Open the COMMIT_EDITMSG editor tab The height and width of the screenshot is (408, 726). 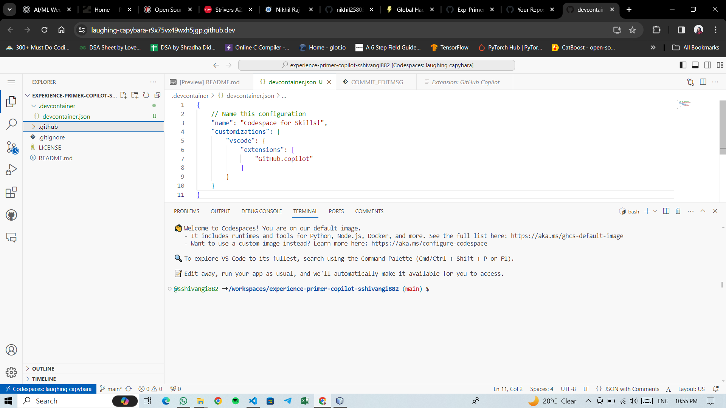377,82
